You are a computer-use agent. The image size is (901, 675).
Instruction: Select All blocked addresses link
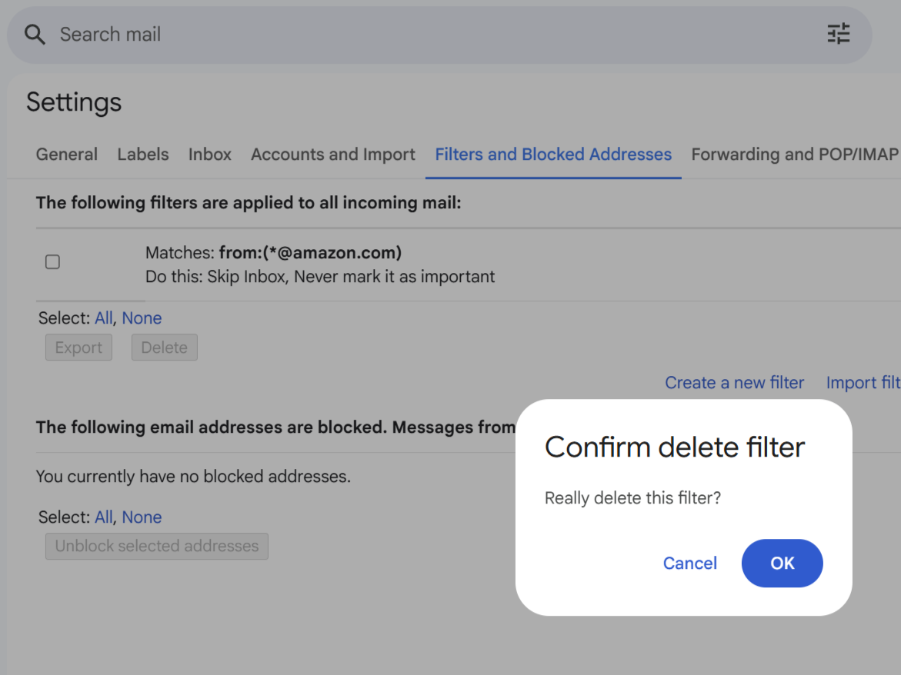103,517
